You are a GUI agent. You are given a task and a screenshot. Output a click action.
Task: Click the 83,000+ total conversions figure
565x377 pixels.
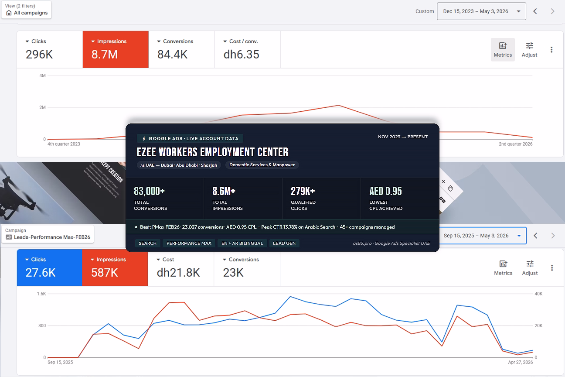point(149,191)
